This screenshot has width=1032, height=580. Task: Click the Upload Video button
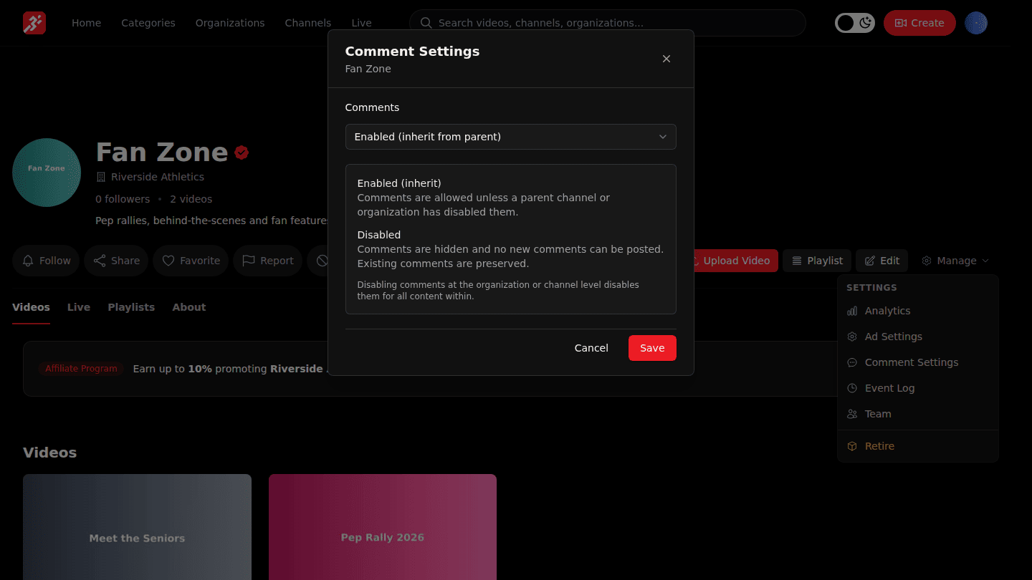point(732,261)
